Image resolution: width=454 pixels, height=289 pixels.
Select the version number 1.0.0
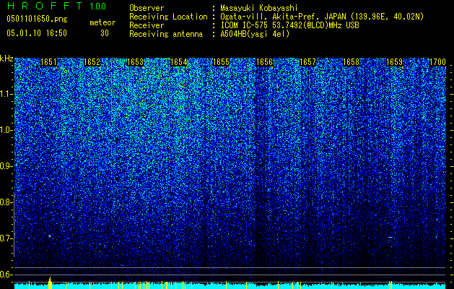[x=97, y=7]
